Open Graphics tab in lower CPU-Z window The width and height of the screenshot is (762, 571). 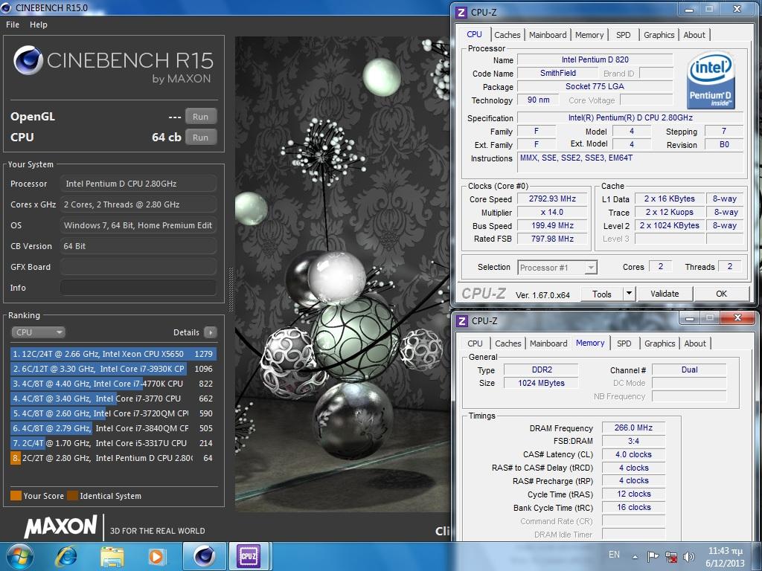coord(659,343)
